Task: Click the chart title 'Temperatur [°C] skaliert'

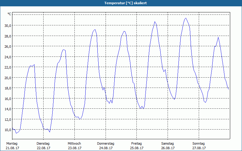Action: pos(126,3)
